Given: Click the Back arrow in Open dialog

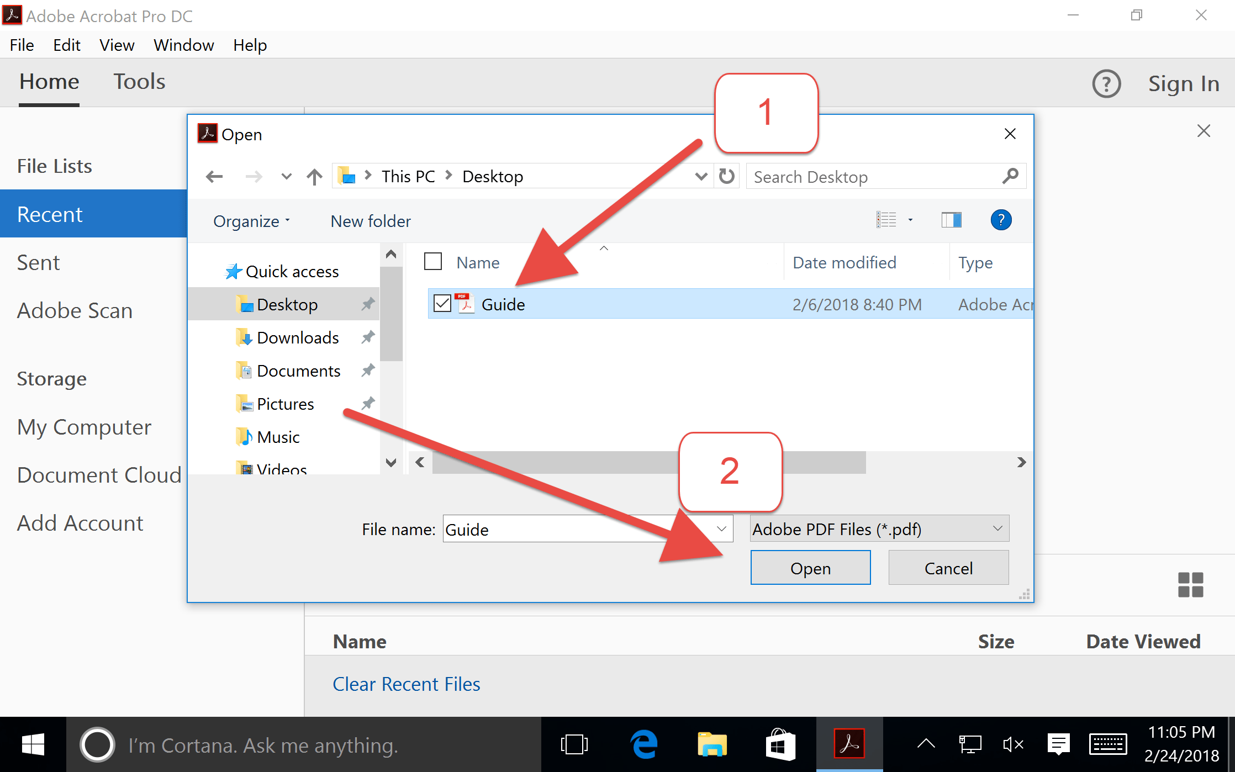Looking at the screenshot, I should [214, 177].
